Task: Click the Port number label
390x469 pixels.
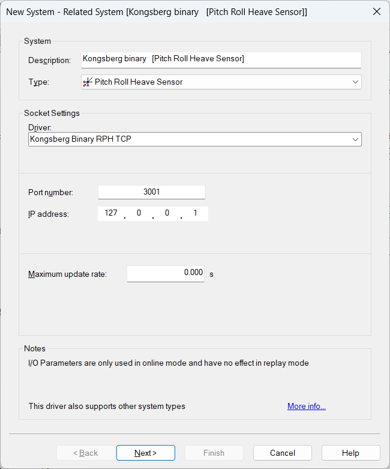Action: [x=50, y=192]
